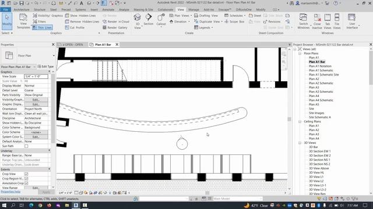Image resolution: width=373 pixels, height=209 pixels.
Task: Open the Filters tool
Action: (x=39, y=21)
